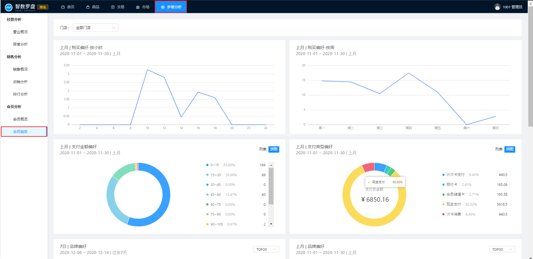Viewport: 533px width, 259px height.
Task: Click the 首页 home dashboard icon
Action: [63, 7]
